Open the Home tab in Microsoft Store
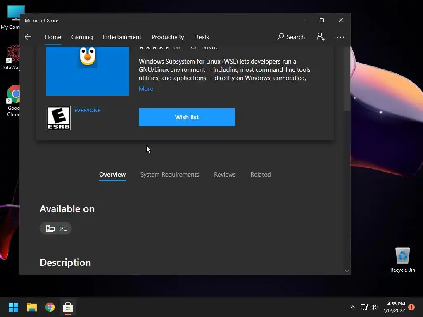 point(53,37)
